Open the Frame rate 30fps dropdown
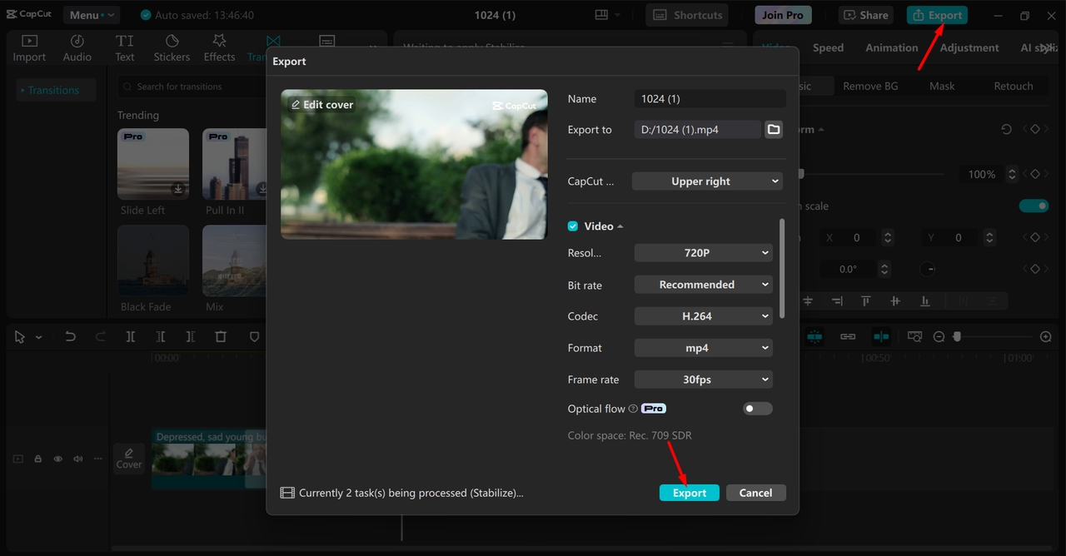The height and width of the screenshot is (556, 1066). tap(704, 380)
